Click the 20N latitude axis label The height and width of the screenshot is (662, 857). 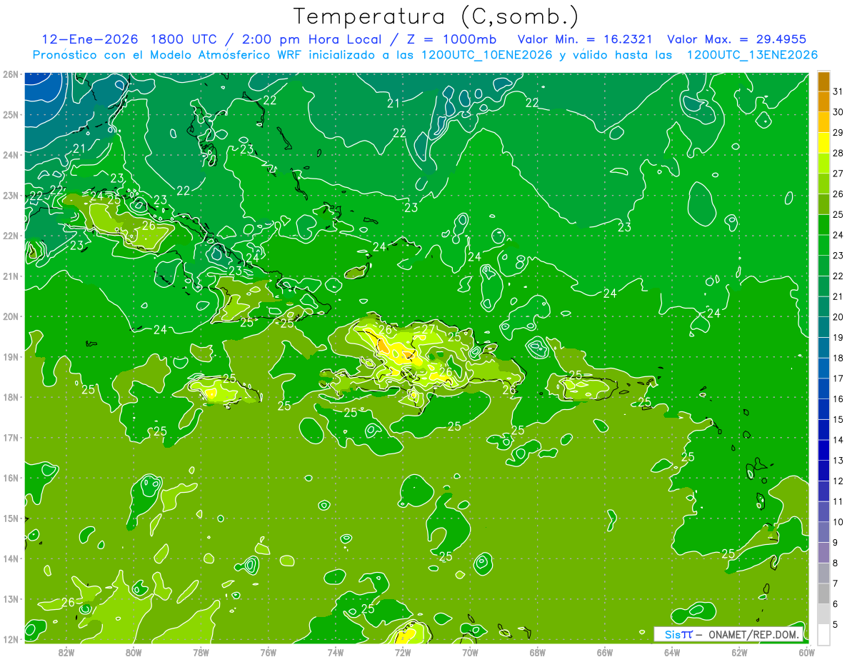pyautogui.click(x=10, y=316)
